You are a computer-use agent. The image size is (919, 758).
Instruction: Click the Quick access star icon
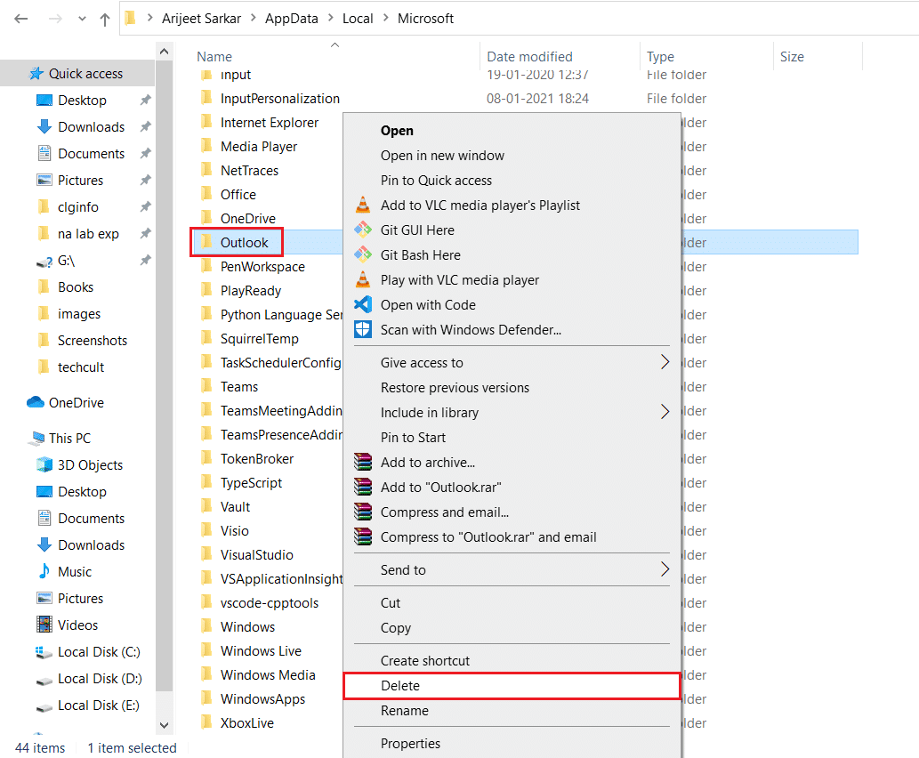36,73
